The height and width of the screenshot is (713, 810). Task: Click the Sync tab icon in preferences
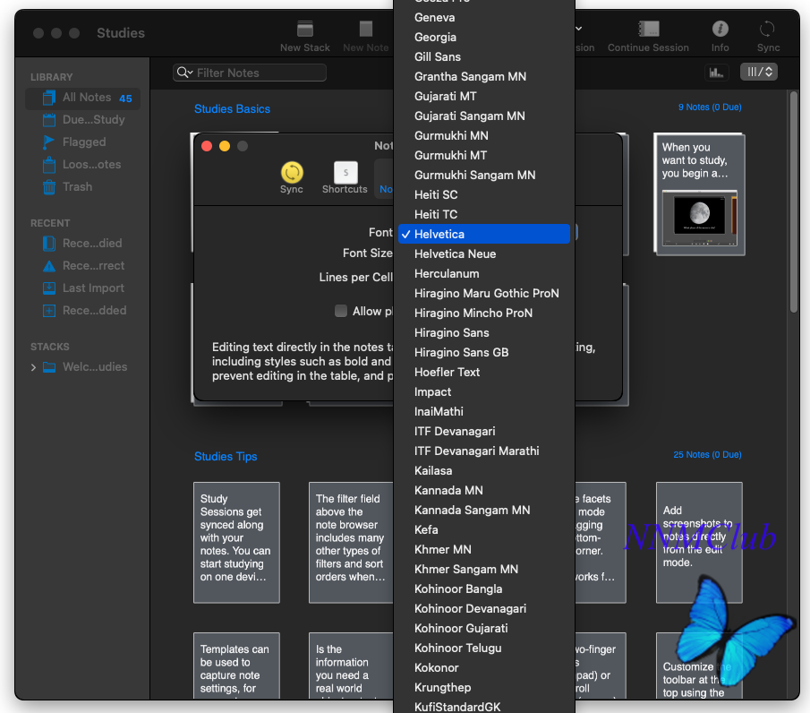click(x=292, y=173)
